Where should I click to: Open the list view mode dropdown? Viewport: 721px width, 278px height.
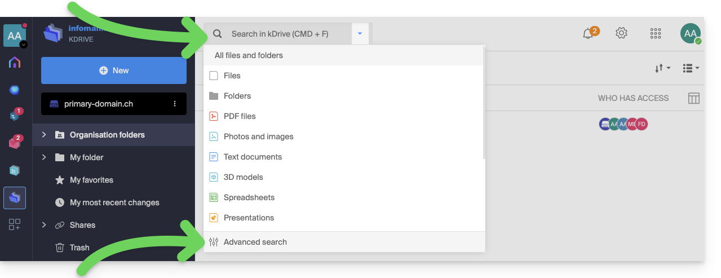(691, 68)
